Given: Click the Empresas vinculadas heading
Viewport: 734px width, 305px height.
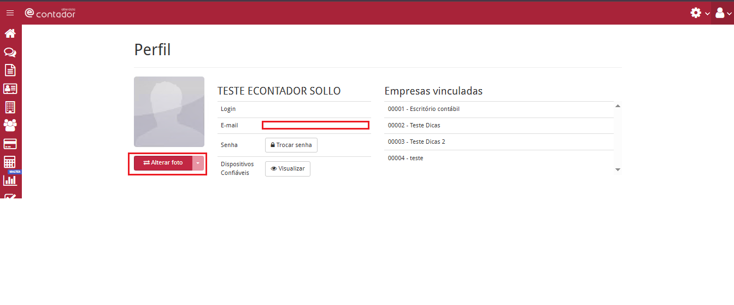Looking at the screenshot, I should pyautogui.click(x=433, y=91).
